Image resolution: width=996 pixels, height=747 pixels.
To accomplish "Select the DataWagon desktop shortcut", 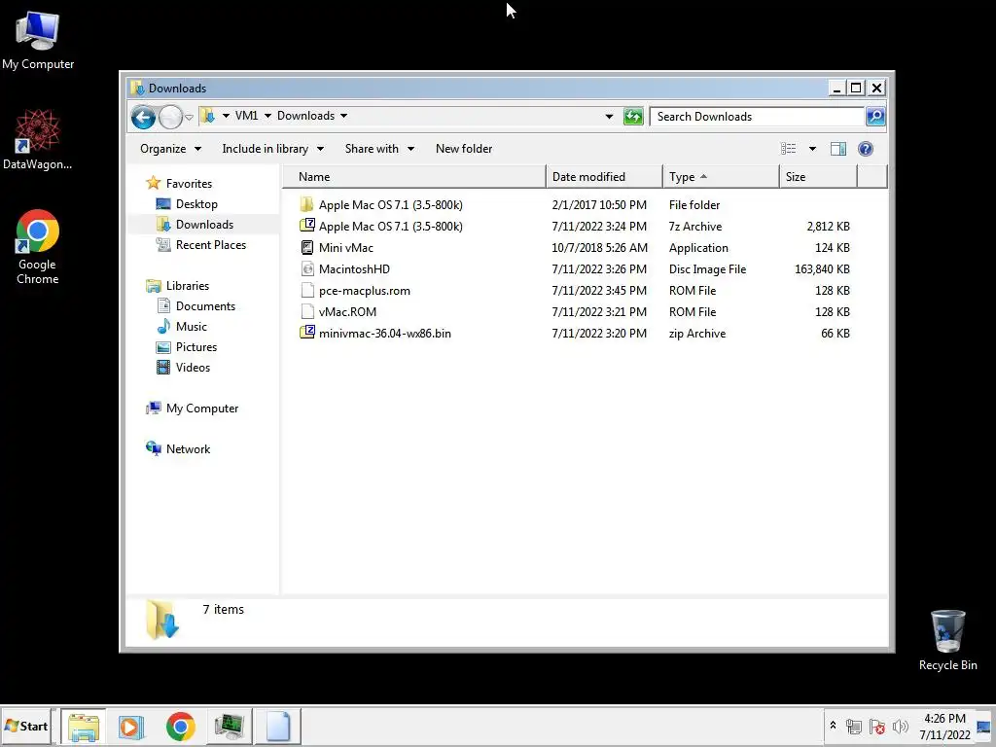I will pyautogui.click(x=38, y=140).
